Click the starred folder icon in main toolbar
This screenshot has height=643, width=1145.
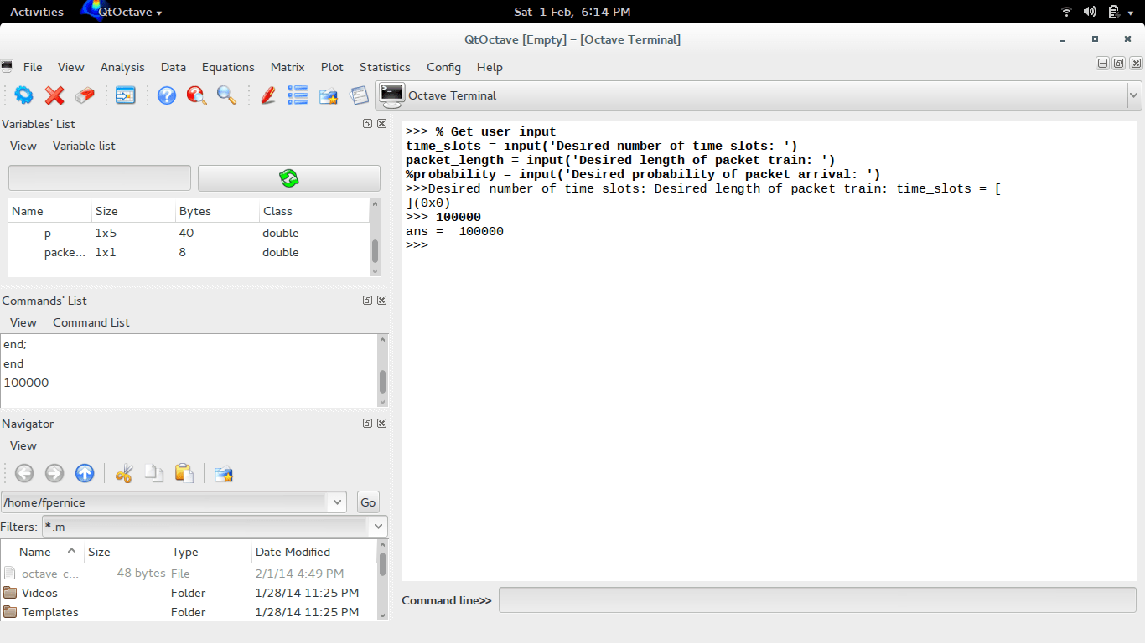[x=328, y=95]
